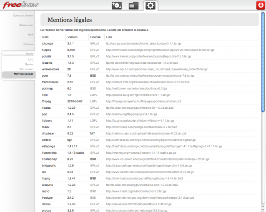Click the 'wirelesstools' name cell
266x212 pixels.
50,69
